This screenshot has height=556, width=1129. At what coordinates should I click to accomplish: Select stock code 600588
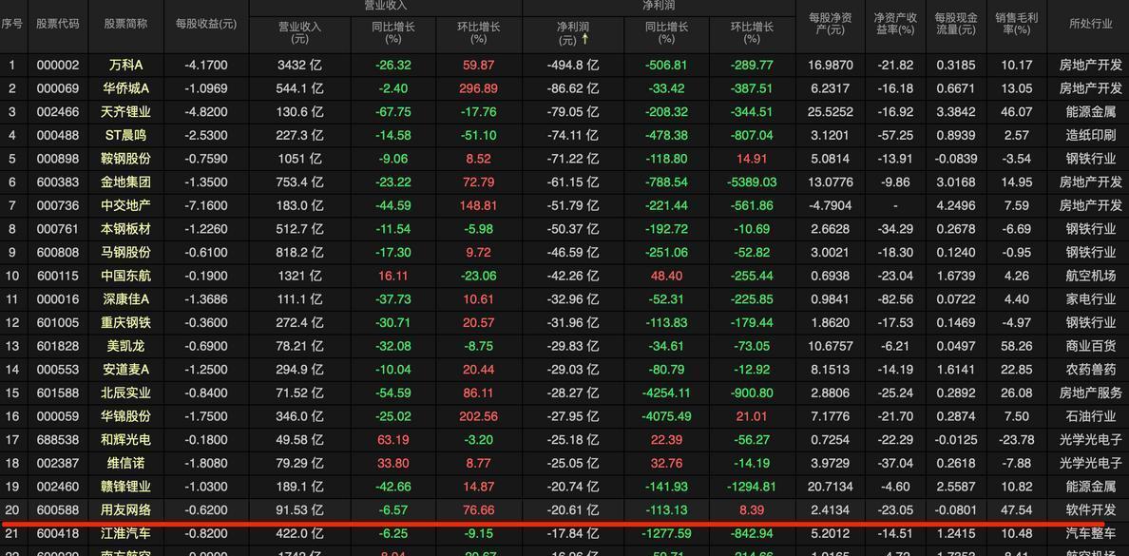click(58, 510)
